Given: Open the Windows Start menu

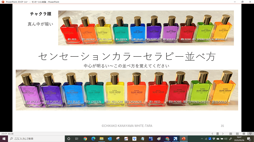Looking at the screenshot, I should click(4, 139).
